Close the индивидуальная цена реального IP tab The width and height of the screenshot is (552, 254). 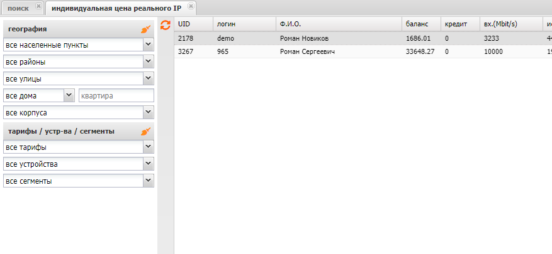191,6
